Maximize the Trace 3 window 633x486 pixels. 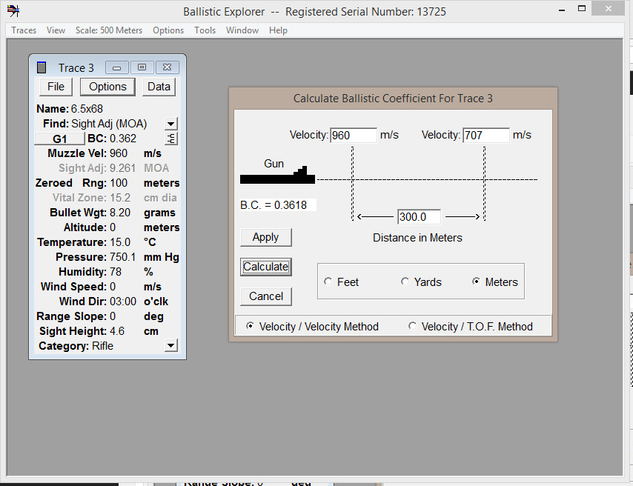[x=142, y=67]
